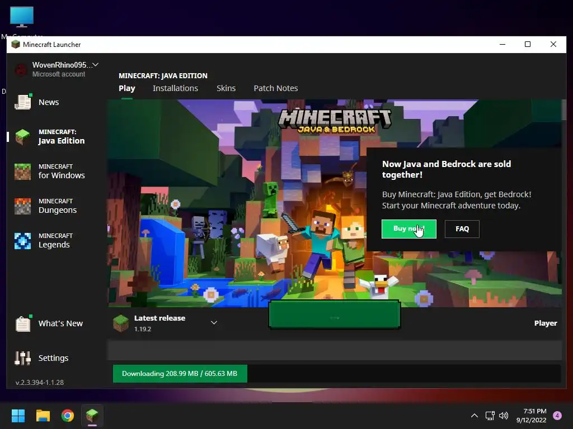Click the WovenRhino095 account avatar
Screen dimensions: 573x429
click(x=21, y=69)
